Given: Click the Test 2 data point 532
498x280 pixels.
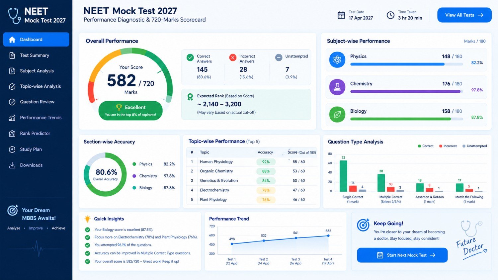Looking at the screenshot, I should [264, 240].
